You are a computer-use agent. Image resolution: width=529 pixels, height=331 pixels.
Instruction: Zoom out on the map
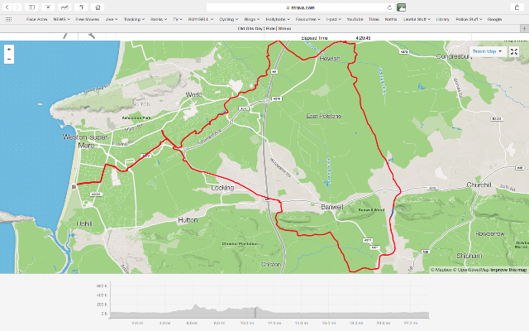click(x=9, y=59)
